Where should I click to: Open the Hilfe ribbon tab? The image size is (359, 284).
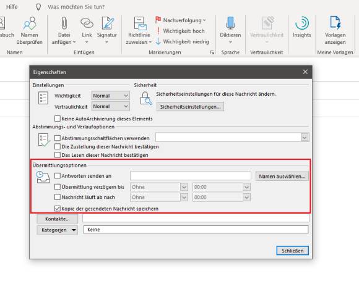(12, 7)
